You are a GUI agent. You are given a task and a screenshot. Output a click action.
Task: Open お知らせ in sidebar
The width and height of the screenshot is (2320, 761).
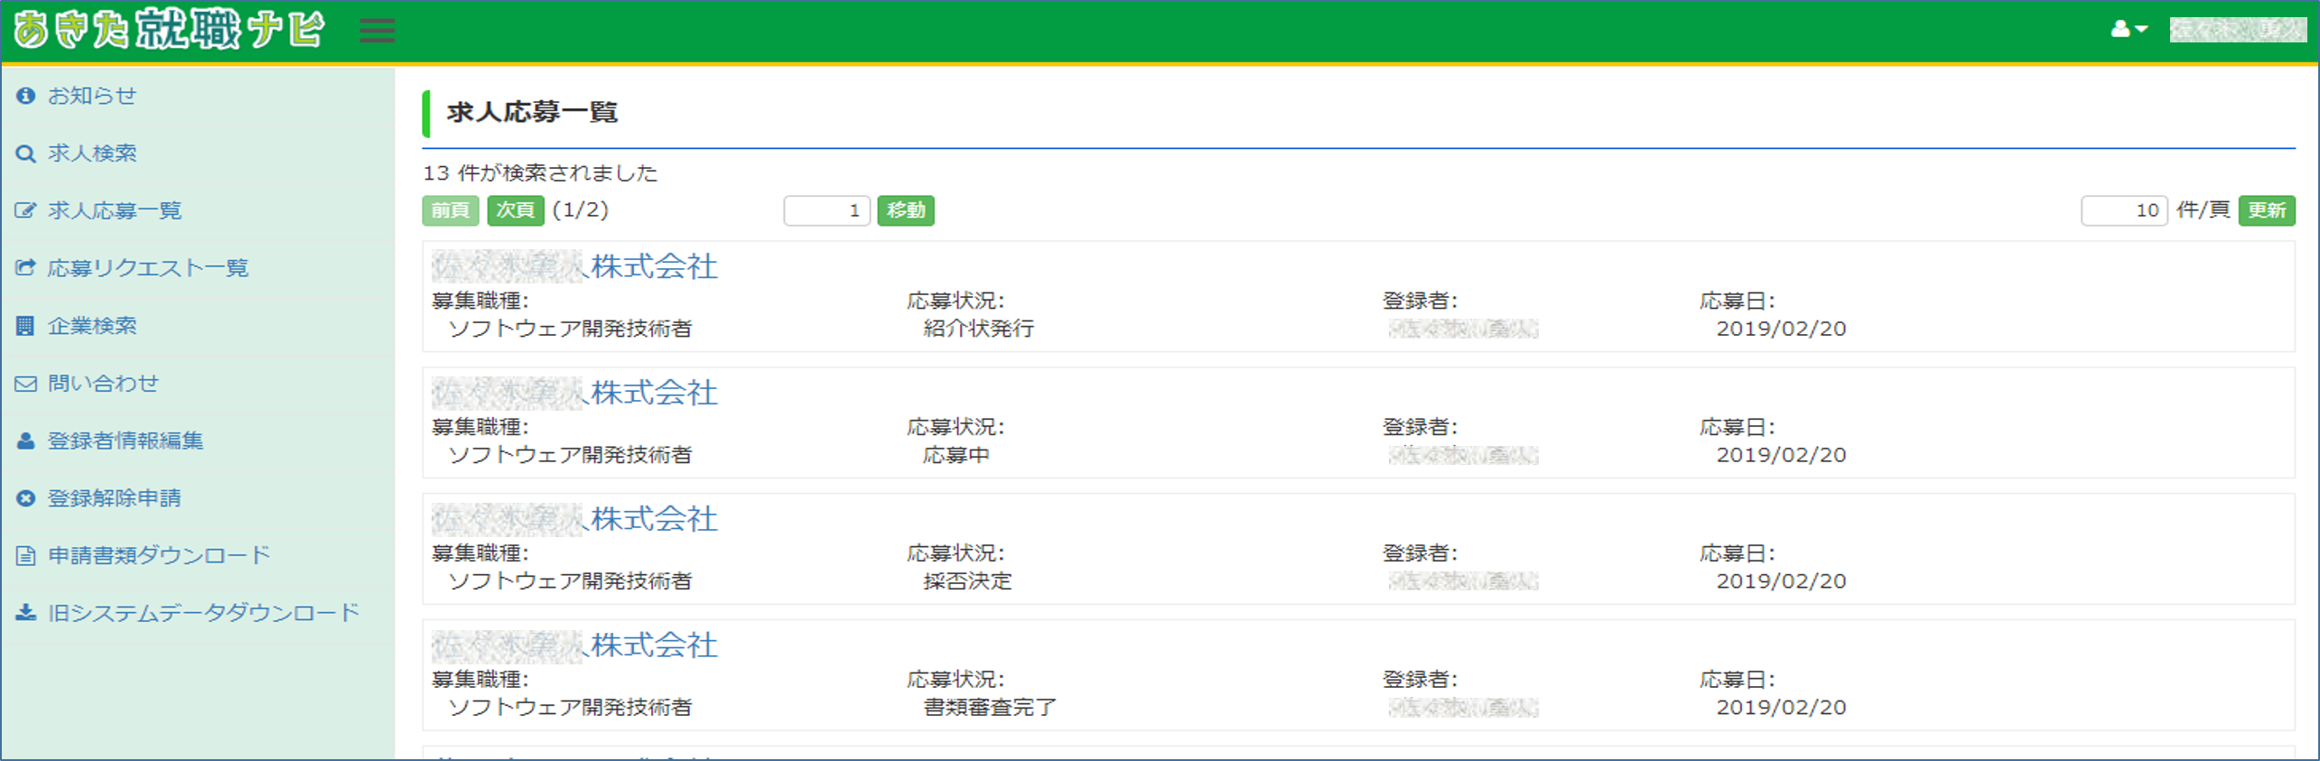92,96
